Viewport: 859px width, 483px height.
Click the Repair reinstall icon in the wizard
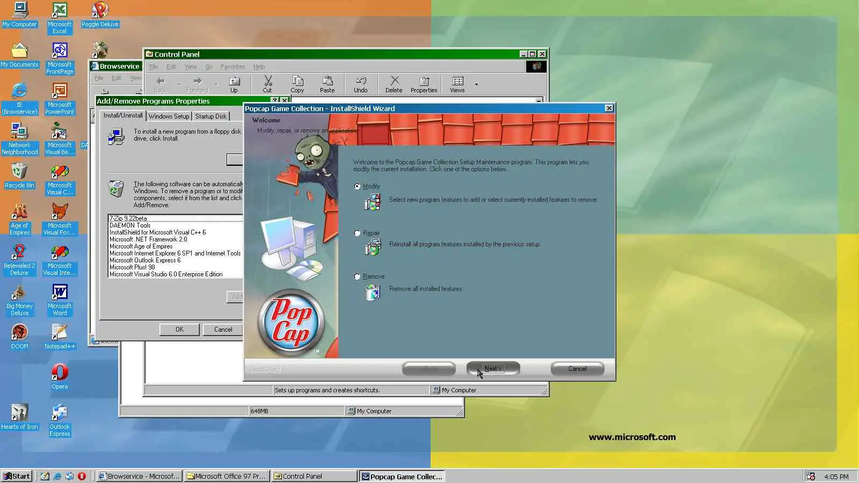[372, 247]
